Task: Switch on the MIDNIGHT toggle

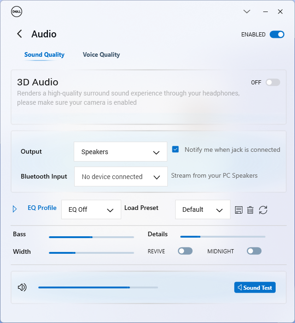Action: pos(254,251)
